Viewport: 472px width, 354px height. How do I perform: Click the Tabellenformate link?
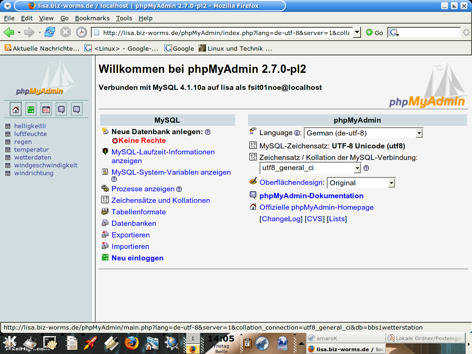coord(138,212)
